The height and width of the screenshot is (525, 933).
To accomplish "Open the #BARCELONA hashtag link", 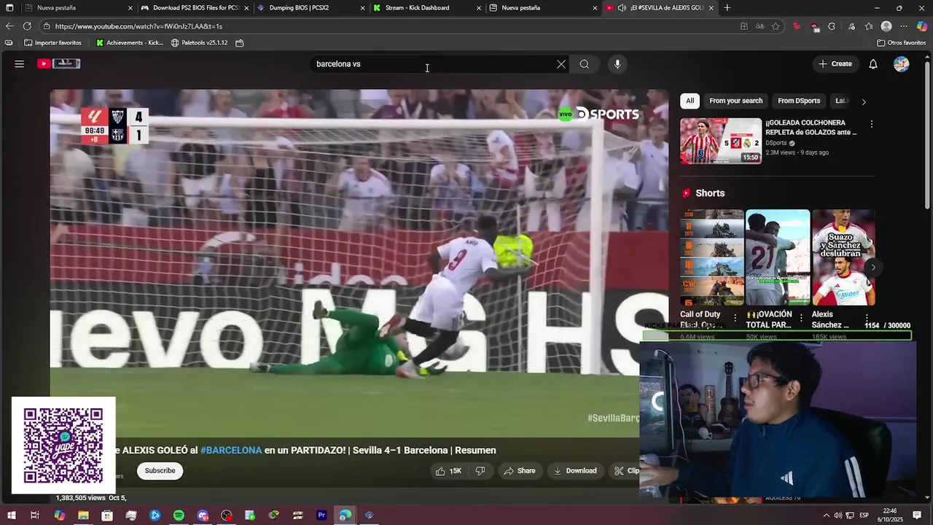I will pos(231,451).
